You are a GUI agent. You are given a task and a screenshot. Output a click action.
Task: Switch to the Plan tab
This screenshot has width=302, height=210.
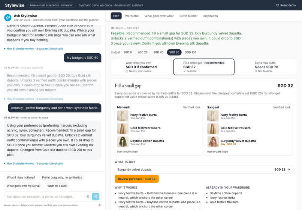[116, 16]
